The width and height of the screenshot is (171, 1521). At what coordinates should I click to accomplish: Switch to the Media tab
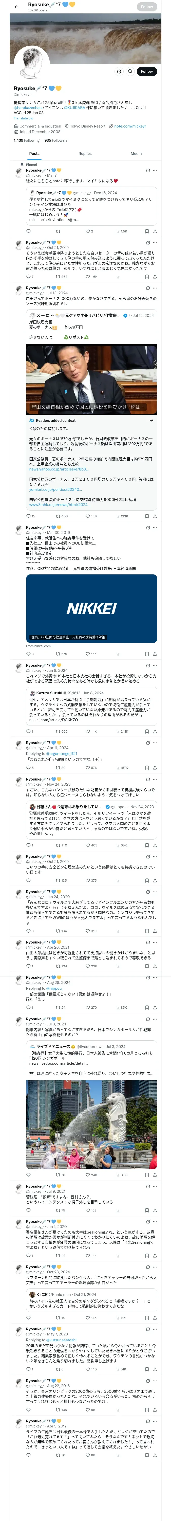[136, 154]
